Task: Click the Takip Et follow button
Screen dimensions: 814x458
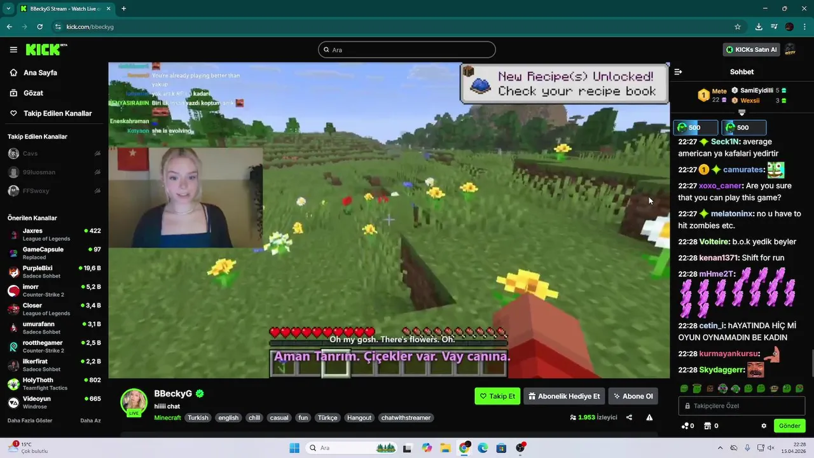Action: click(x=497, y=396)
